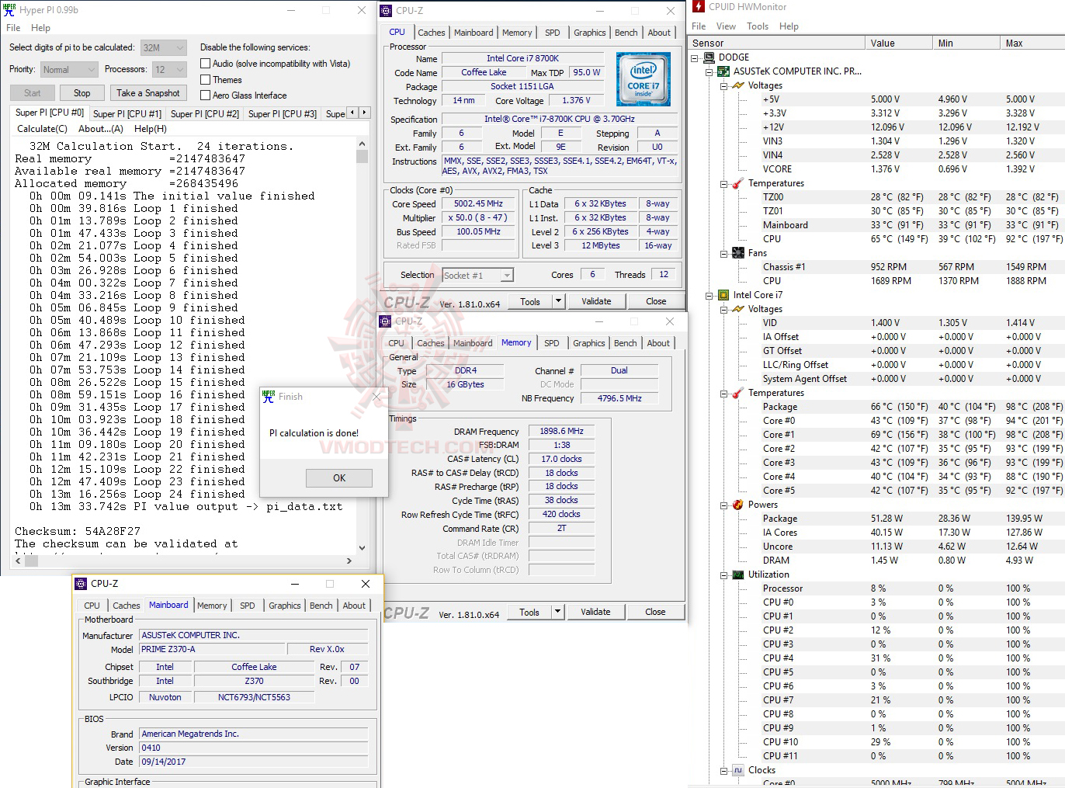Image resolution: width=1065 pixels, height=788 pixels.
Task: Switch to the SPD tab in CPU-Z
Action: 553,33
